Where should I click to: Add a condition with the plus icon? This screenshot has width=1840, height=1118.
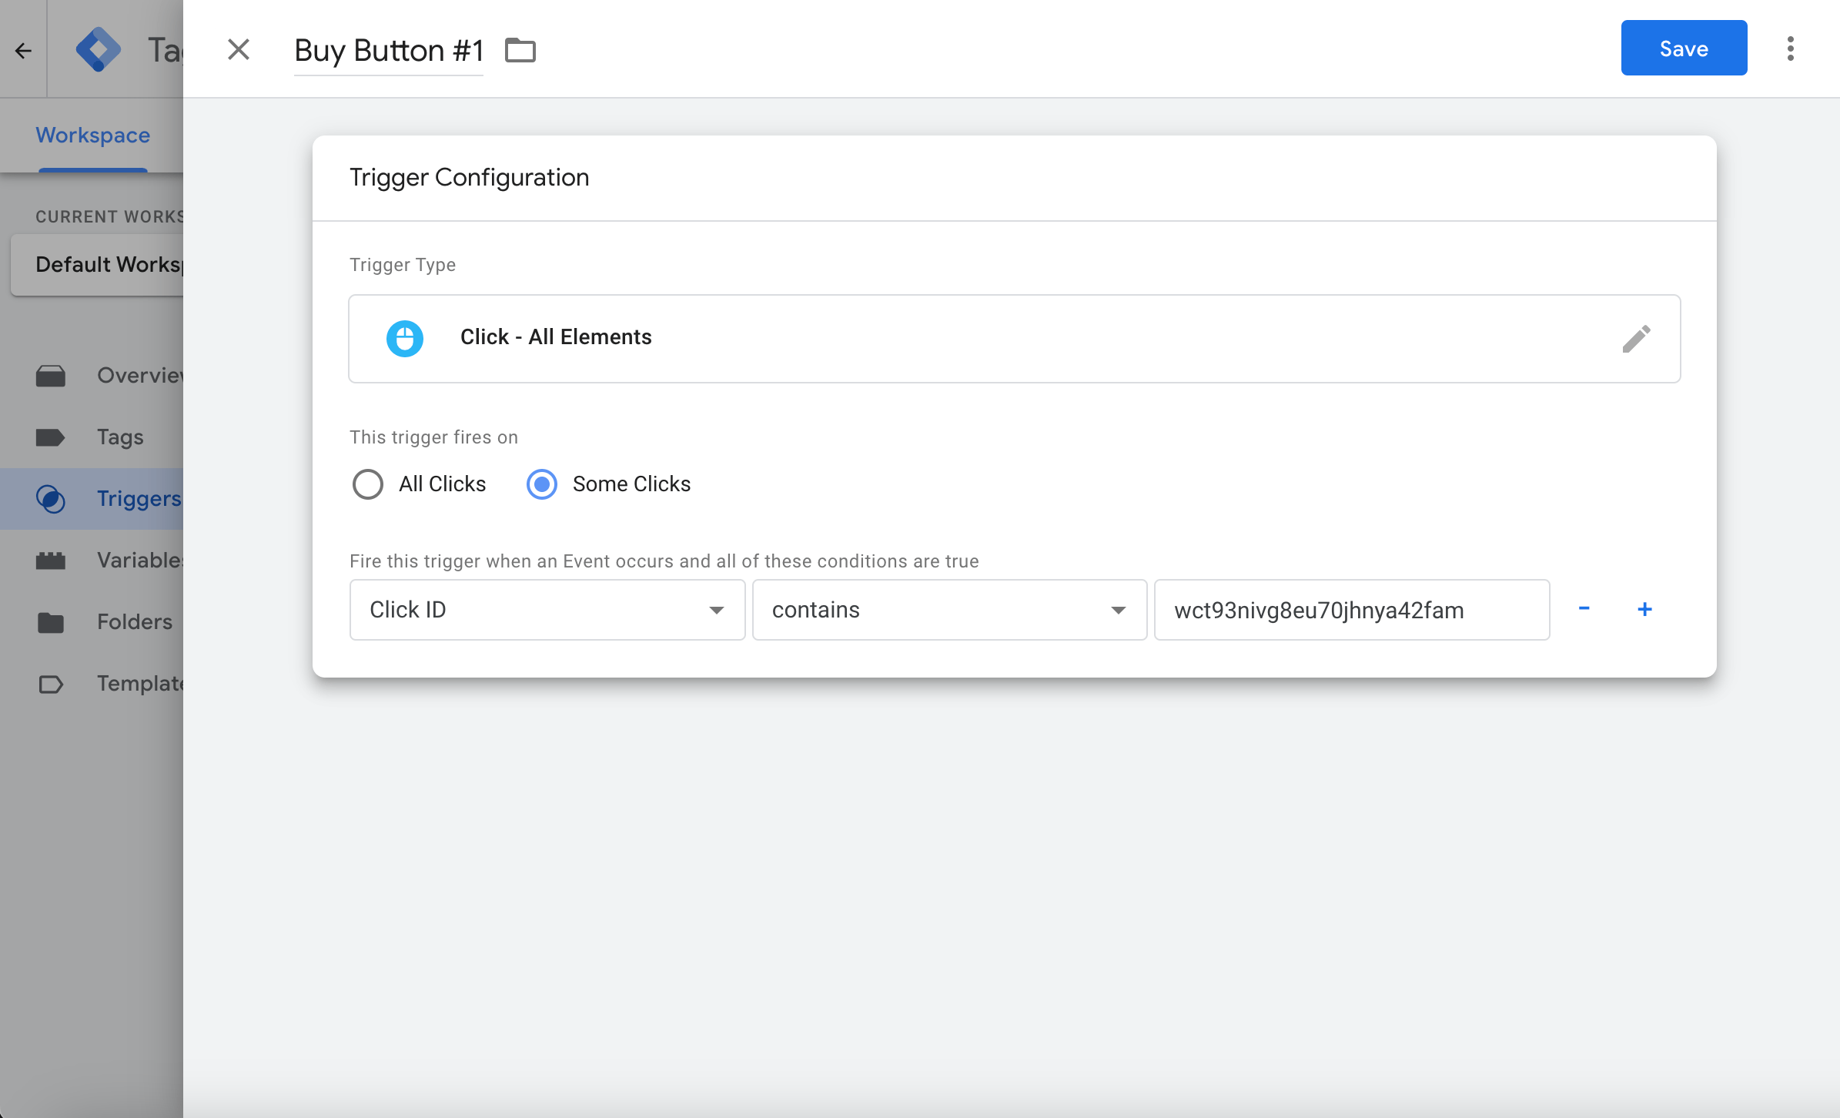(x=1644, y=609)
